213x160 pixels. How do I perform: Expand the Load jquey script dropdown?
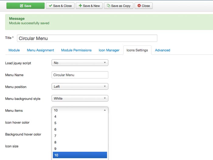(x=80, y=63)
